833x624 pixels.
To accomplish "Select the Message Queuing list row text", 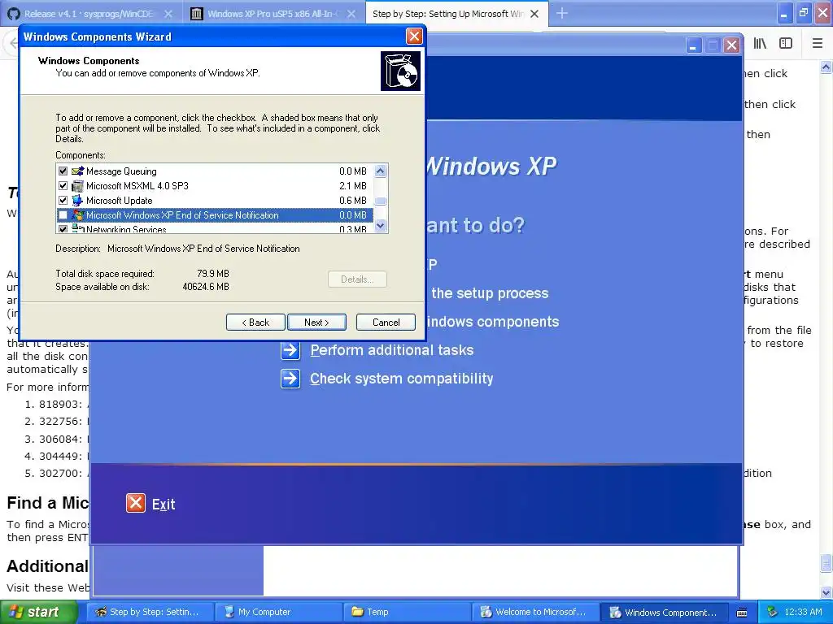I will 121,171.
